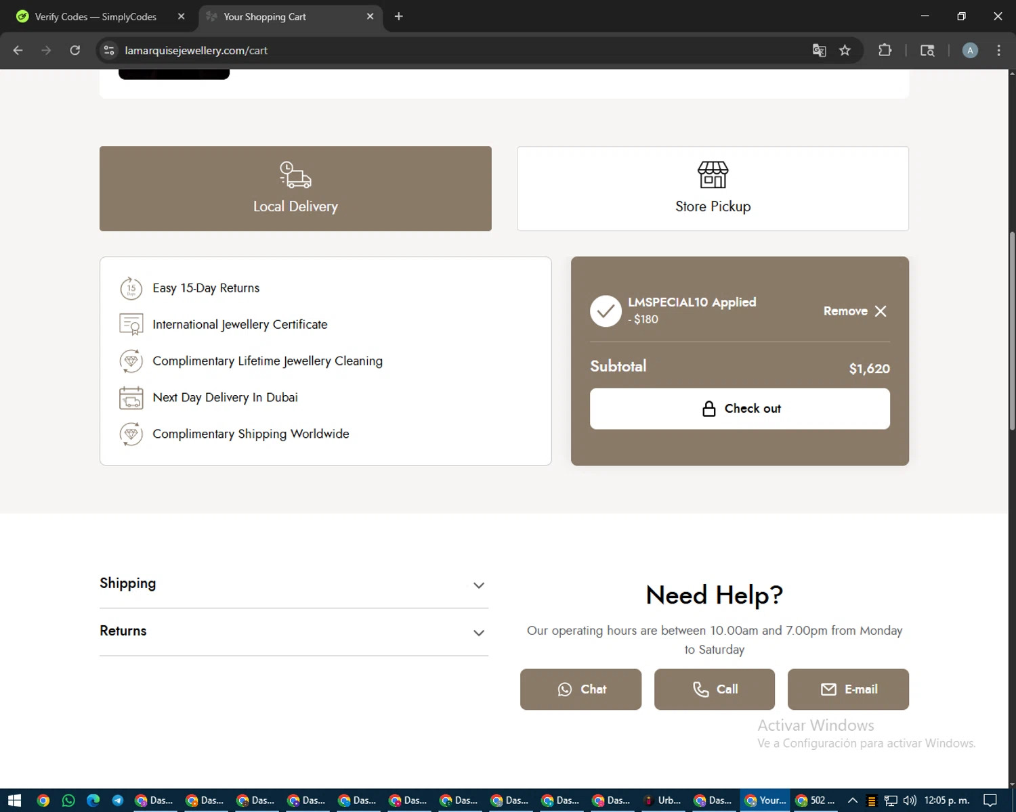Open the browser extensions menu
1016x812 pixels.
(x=885, y=50)
